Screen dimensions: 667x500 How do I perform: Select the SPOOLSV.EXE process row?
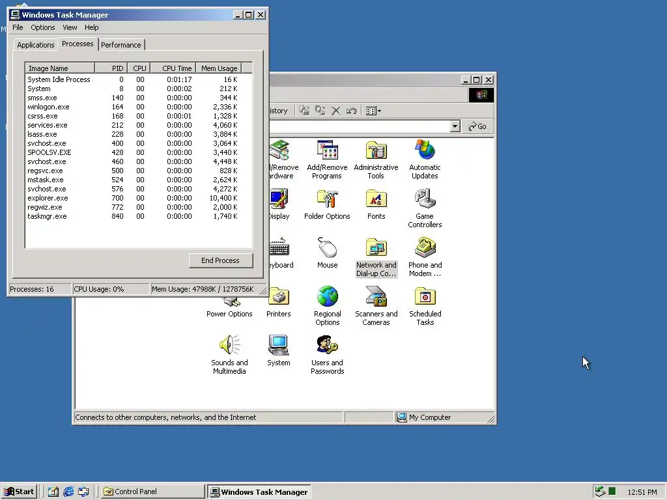click(x=139, y=152)
